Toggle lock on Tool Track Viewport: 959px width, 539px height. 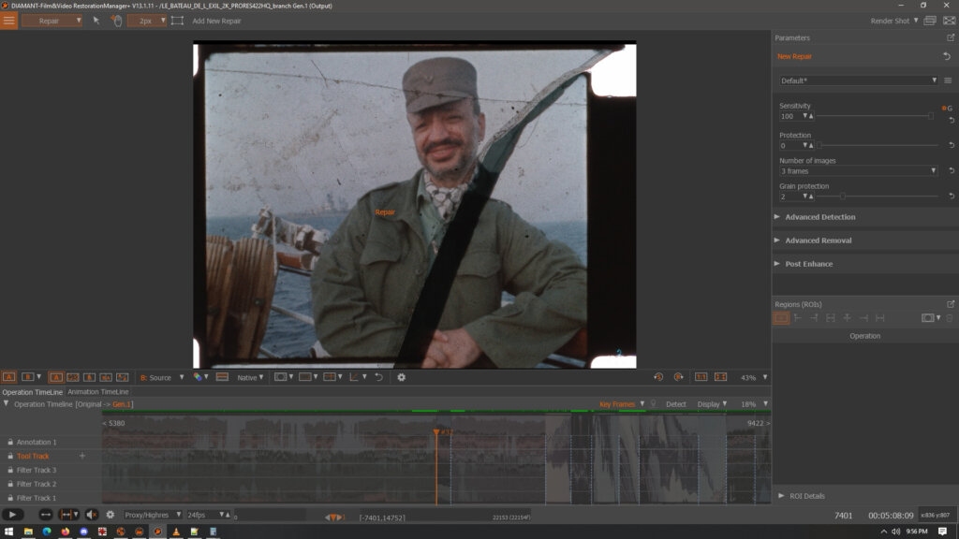click(10, 456)
